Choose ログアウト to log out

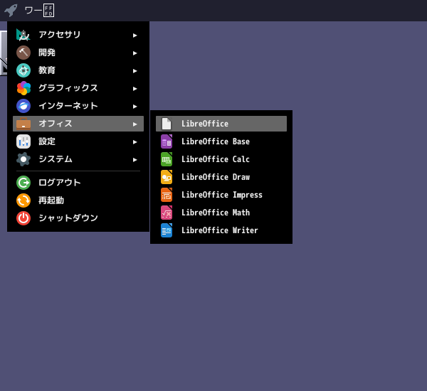click(x=78, y=183)
